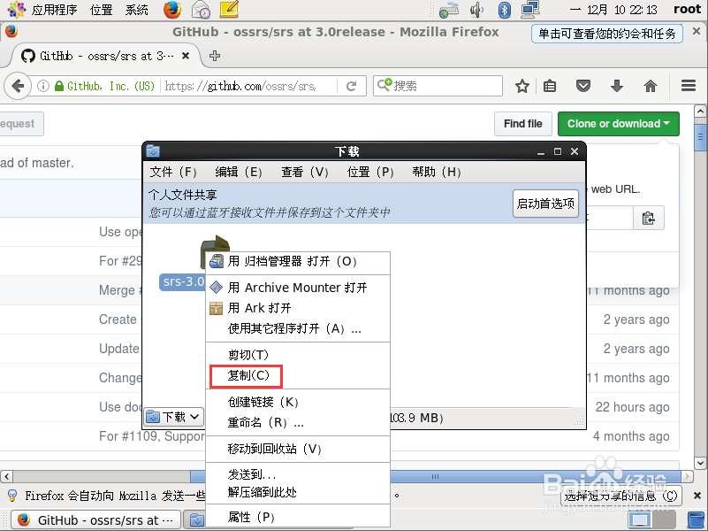The height and width of the screenshot is (531, 708).
Task: Click Find file button on GitHub
Action: [523, 124]
